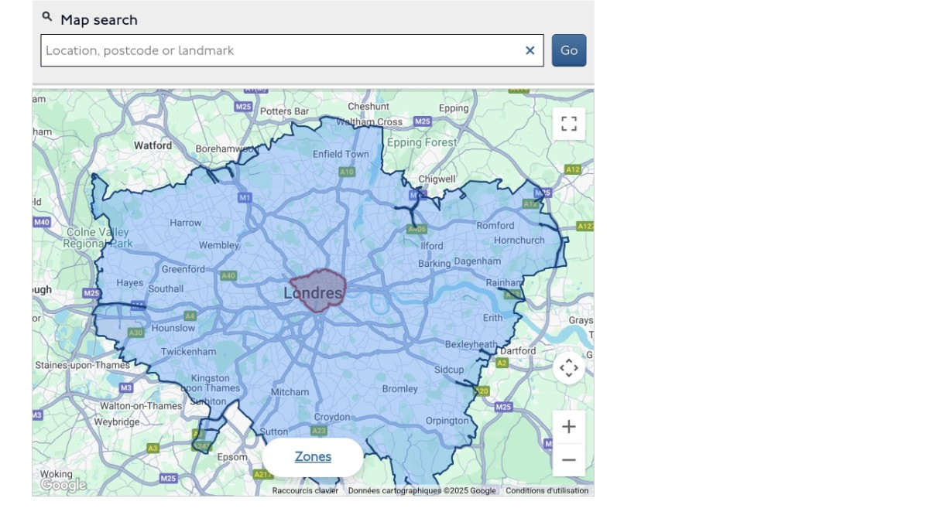Click the Romford map label
Image resolution: width=929 pixels, height=522 pixels.
click(495, 226)
